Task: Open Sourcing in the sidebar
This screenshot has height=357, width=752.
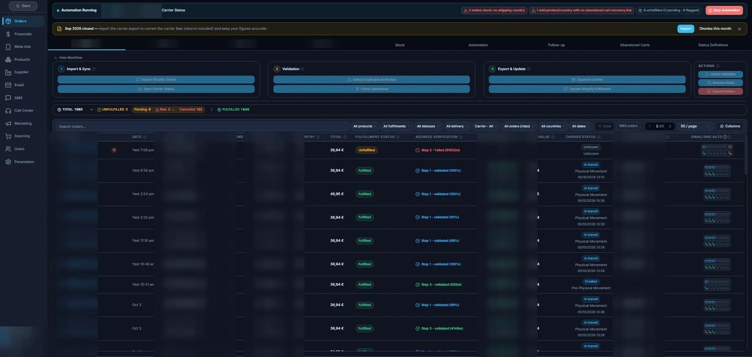Action: (x=23, y=136)
